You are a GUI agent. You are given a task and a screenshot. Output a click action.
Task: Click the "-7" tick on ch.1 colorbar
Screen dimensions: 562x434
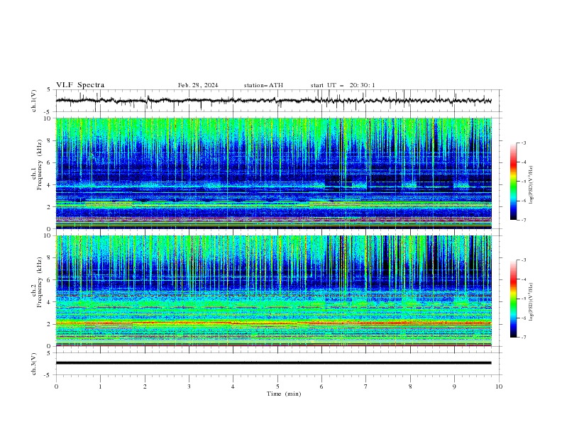point(523,220)
